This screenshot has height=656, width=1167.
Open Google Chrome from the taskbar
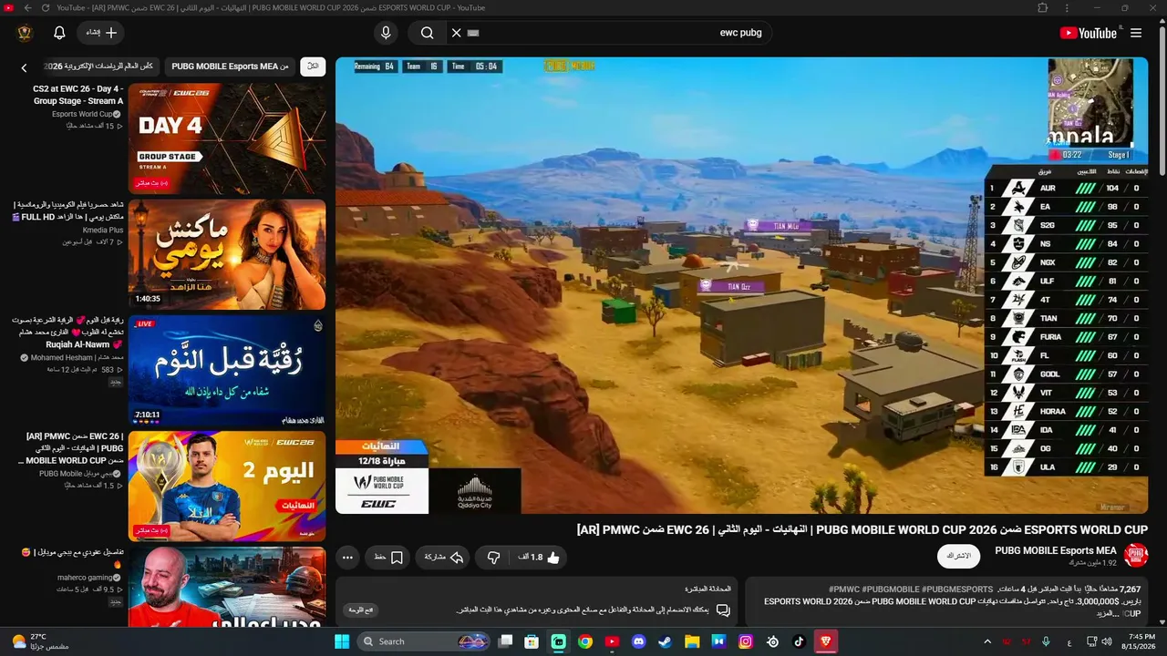point(585,641)
